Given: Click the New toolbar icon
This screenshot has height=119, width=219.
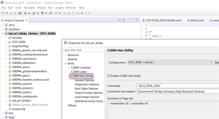Looking at the screenshot, I should point(3,13).
